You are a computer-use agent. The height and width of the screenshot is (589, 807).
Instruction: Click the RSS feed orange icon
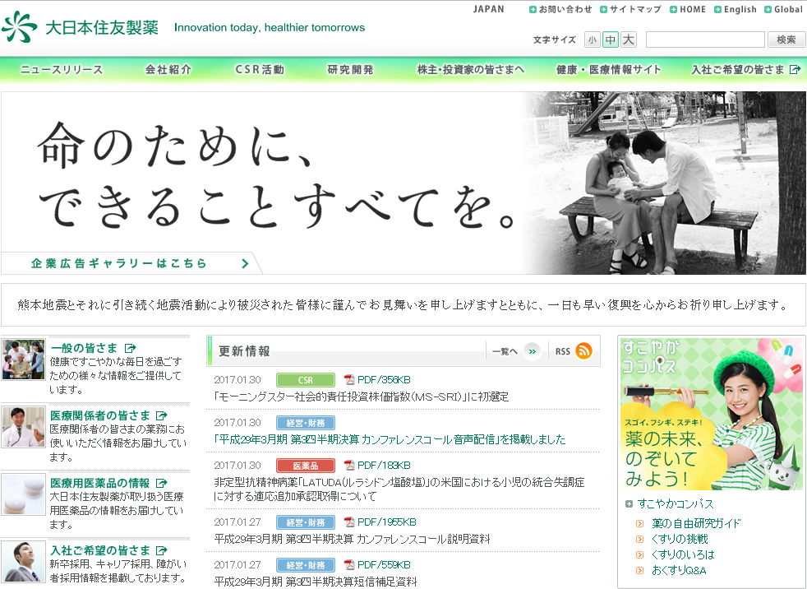tap(583, 351)
